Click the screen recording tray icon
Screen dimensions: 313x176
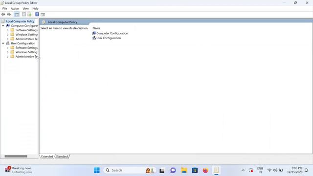251,170
